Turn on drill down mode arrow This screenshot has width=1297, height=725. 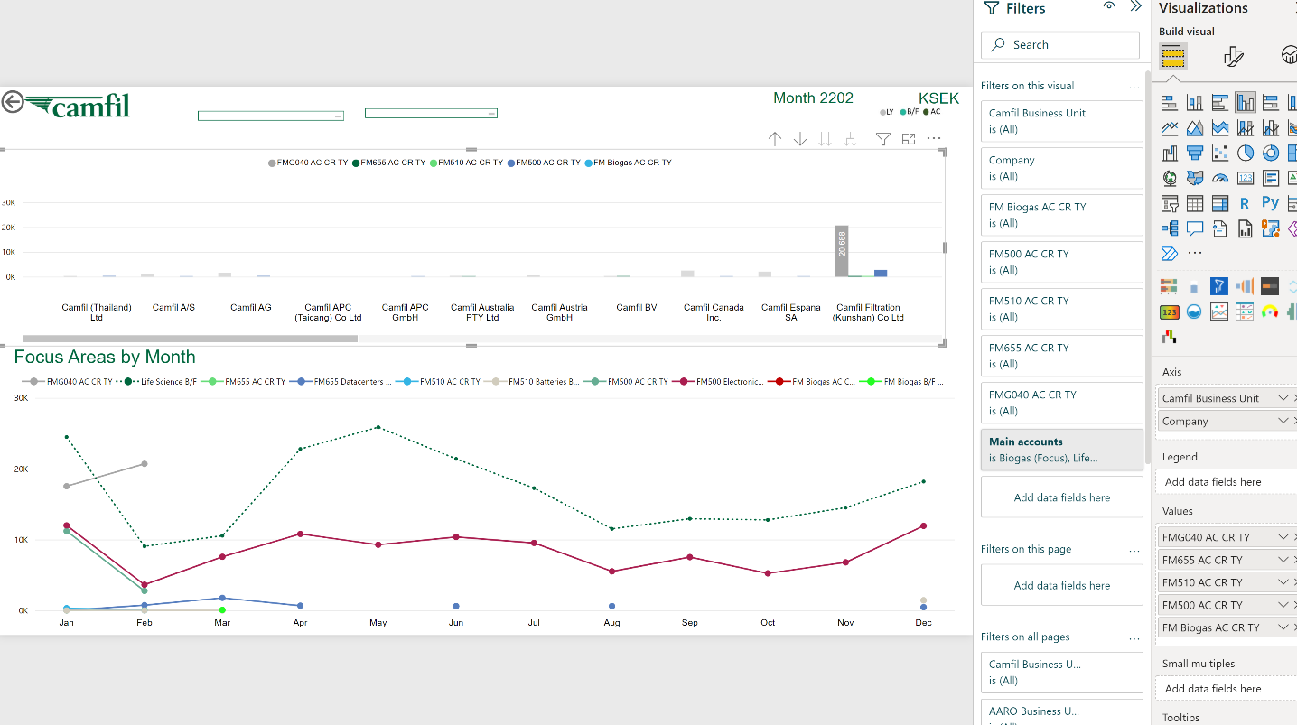pos(799,139)
